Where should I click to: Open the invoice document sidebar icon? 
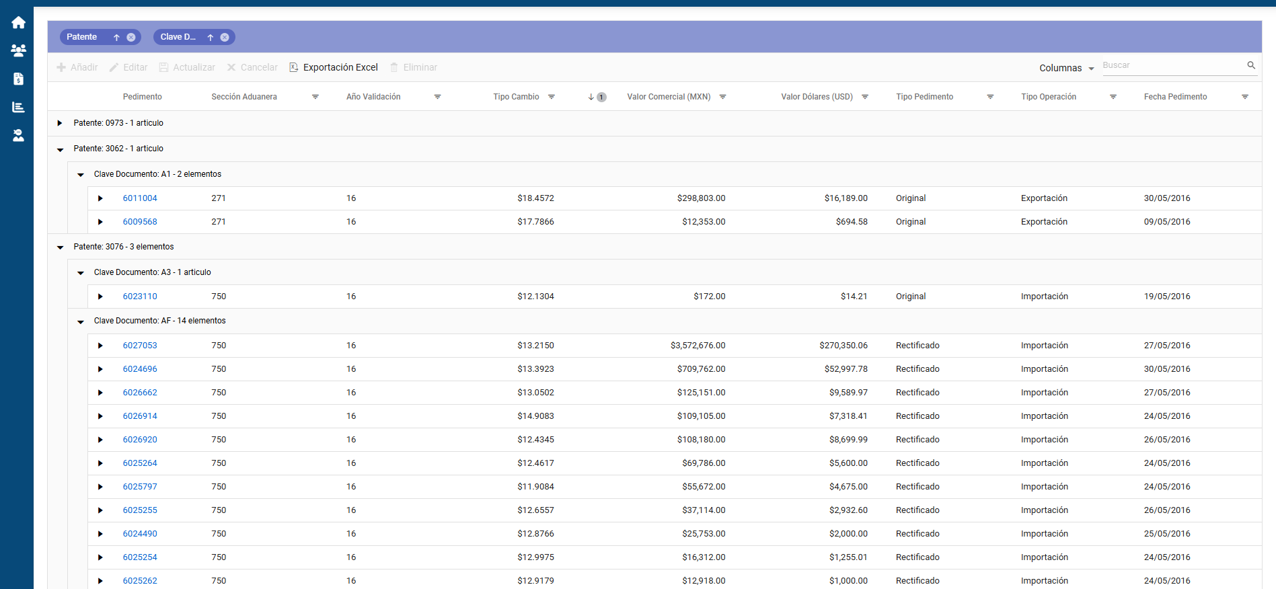pos(18,79)
